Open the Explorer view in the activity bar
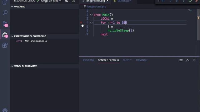Image resolution: width=200 pixels, height=112 pixels. coord(5,2)
